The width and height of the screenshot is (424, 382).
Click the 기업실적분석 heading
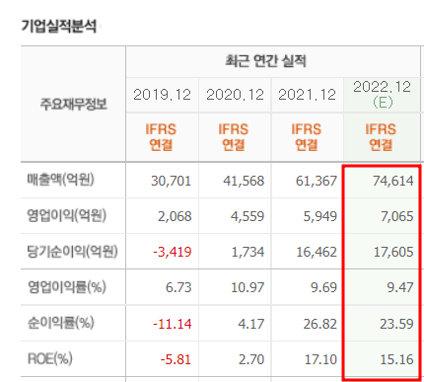(x=59, y=26)
